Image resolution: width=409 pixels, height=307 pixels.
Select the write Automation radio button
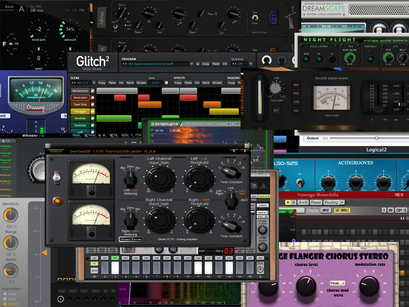click(x=5, y=294)
